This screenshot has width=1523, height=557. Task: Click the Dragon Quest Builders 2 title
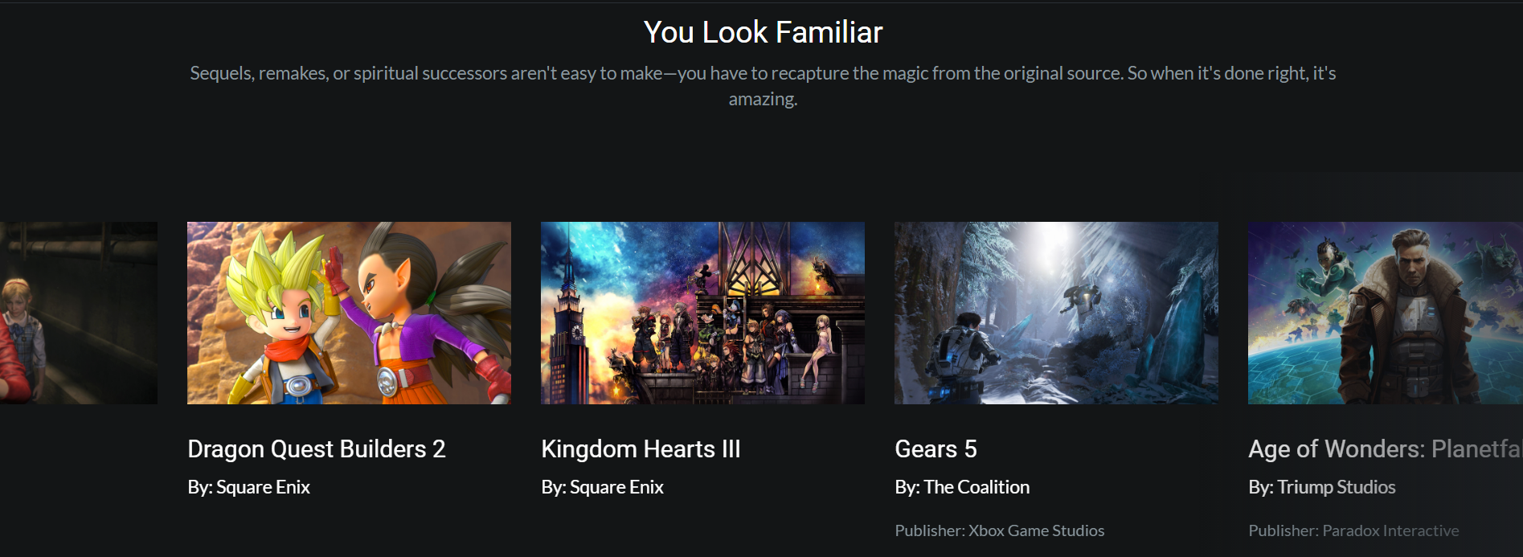(x=317, y=448)
